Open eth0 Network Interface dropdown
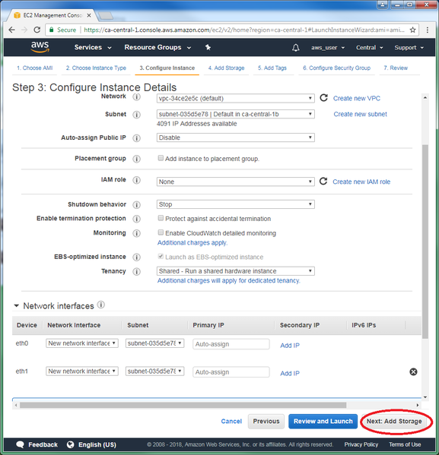This screenshot has height=455, width=439. tap(82, 343)
